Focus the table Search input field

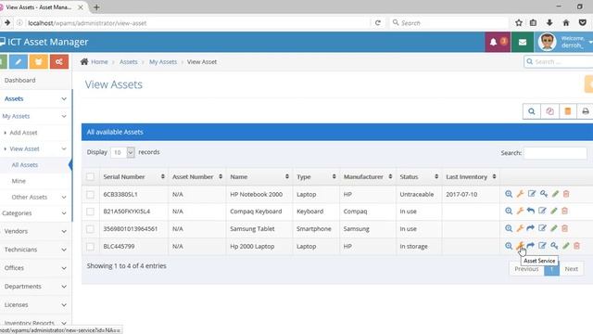click(x=555, y=153)
